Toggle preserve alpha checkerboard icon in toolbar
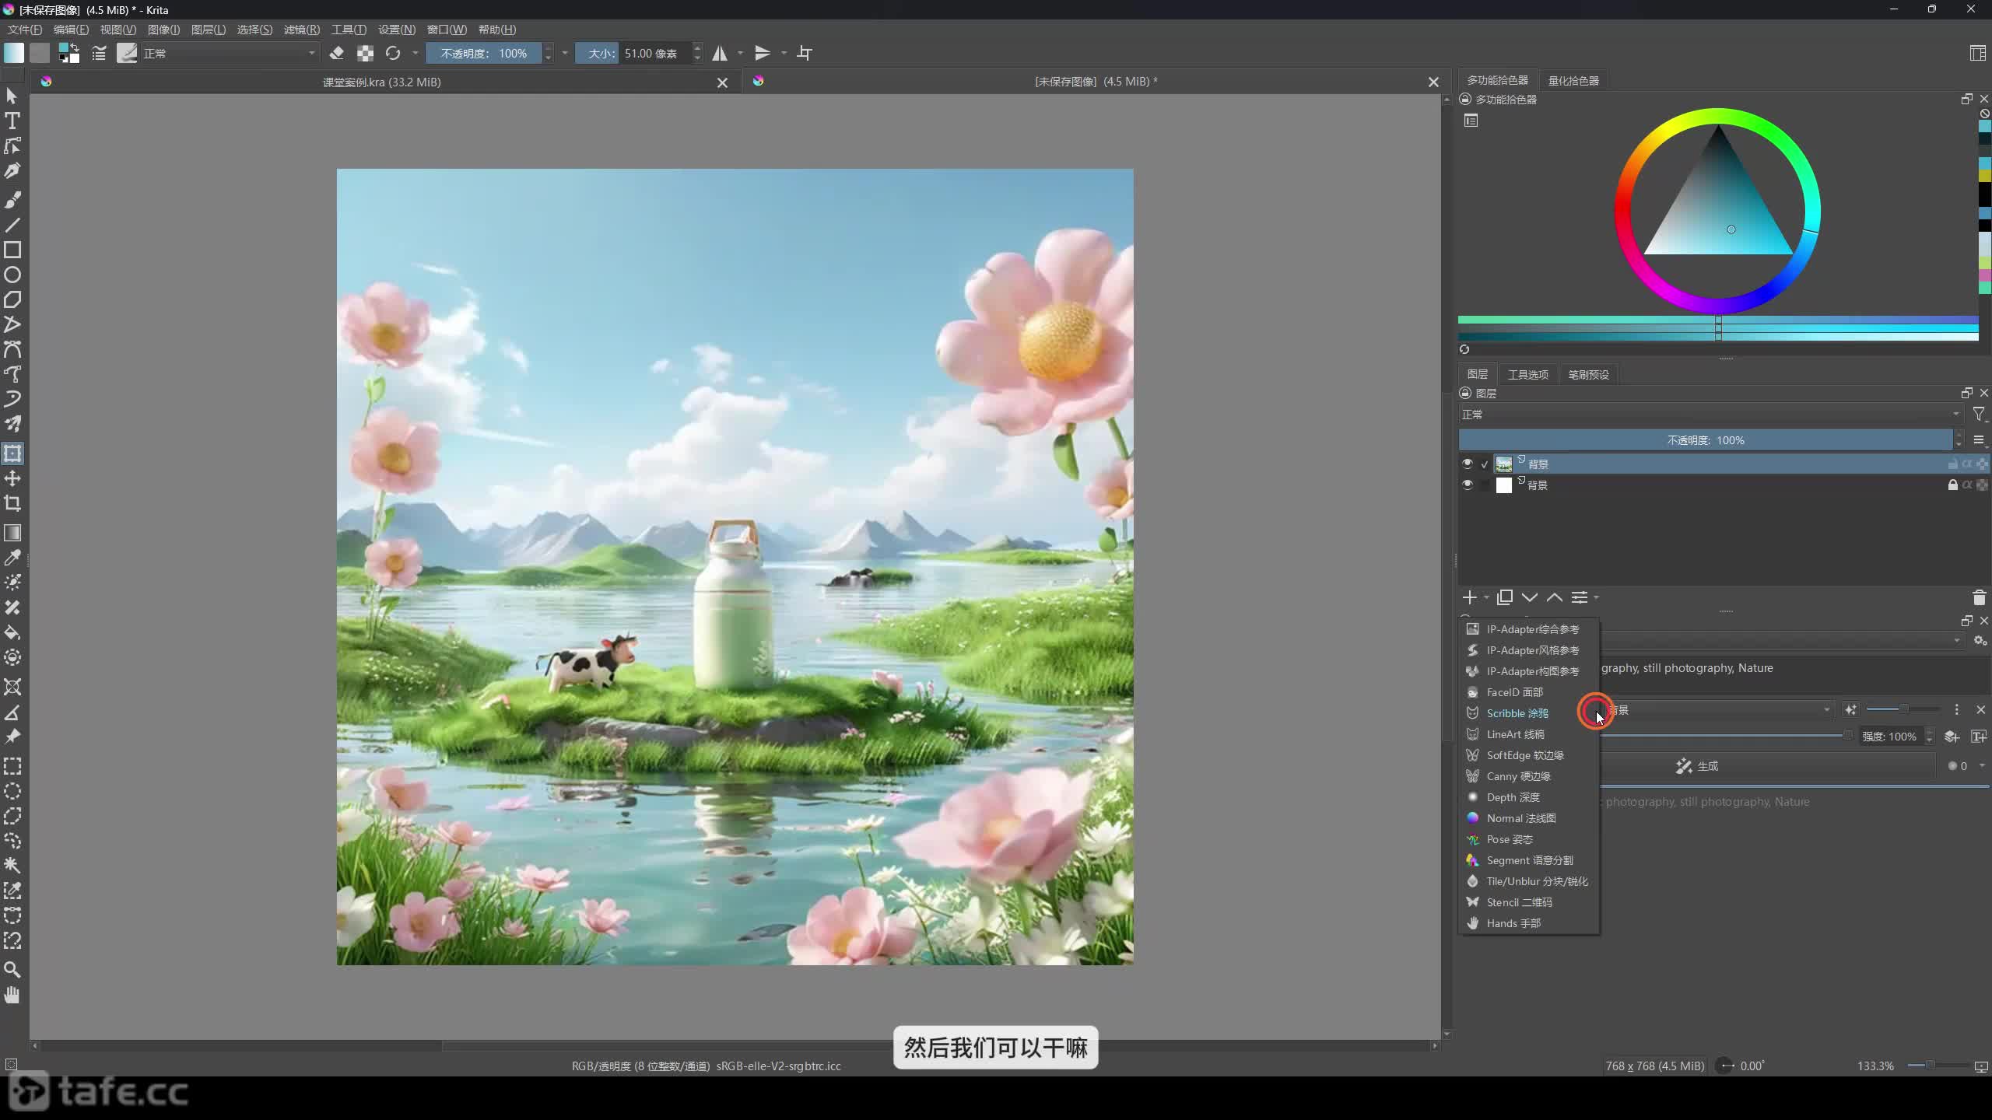Screen dimensions: 1992x1120 coord(365,53)
